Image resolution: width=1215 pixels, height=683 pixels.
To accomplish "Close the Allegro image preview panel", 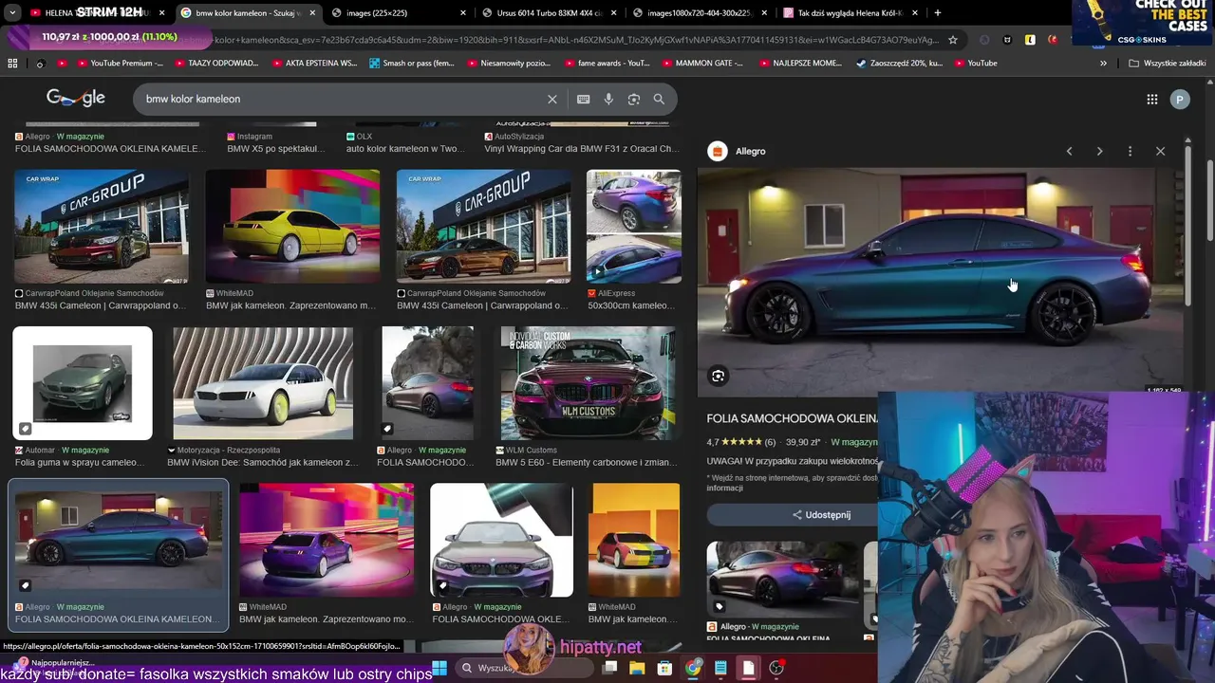I will (1160, 151).
